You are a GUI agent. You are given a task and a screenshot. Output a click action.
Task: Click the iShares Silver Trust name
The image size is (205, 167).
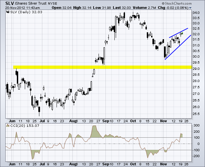pos(31,3)
